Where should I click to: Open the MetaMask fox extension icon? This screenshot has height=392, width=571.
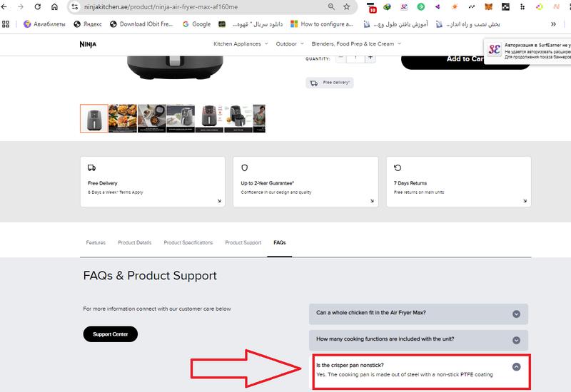click(488, 7)
